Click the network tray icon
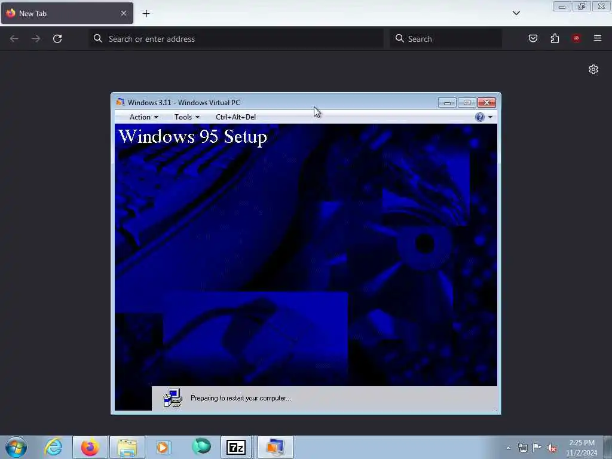612x459 pixels. 522,448
